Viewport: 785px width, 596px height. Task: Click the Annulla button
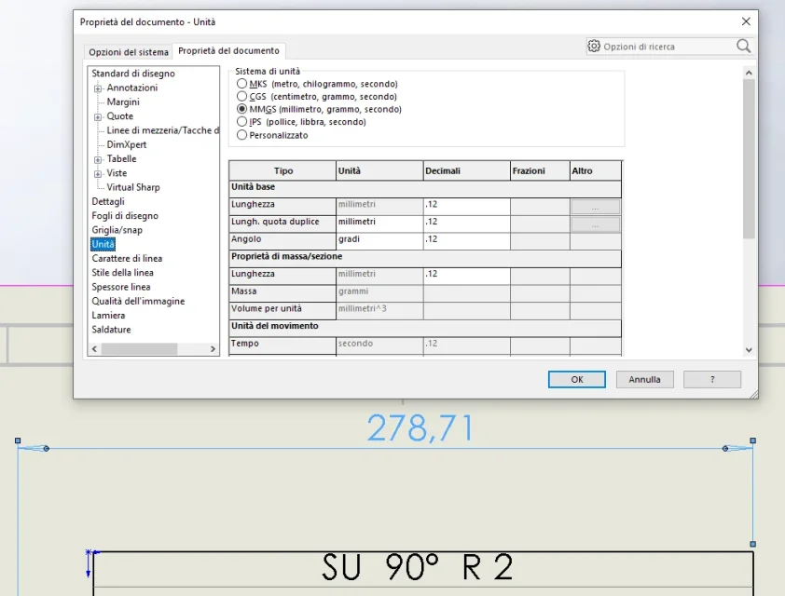(644, 379)
